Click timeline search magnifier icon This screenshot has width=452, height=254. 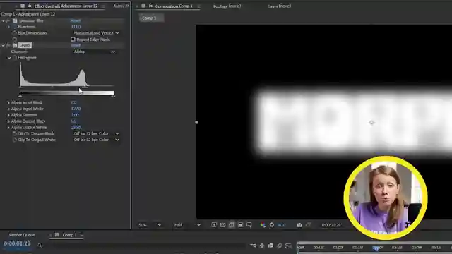coord(40,245)
